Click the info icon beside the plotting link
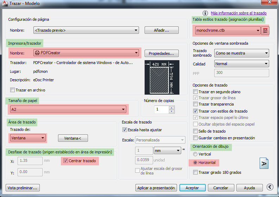The width and height of the screenshot is (279, 197). click(205, 13)
